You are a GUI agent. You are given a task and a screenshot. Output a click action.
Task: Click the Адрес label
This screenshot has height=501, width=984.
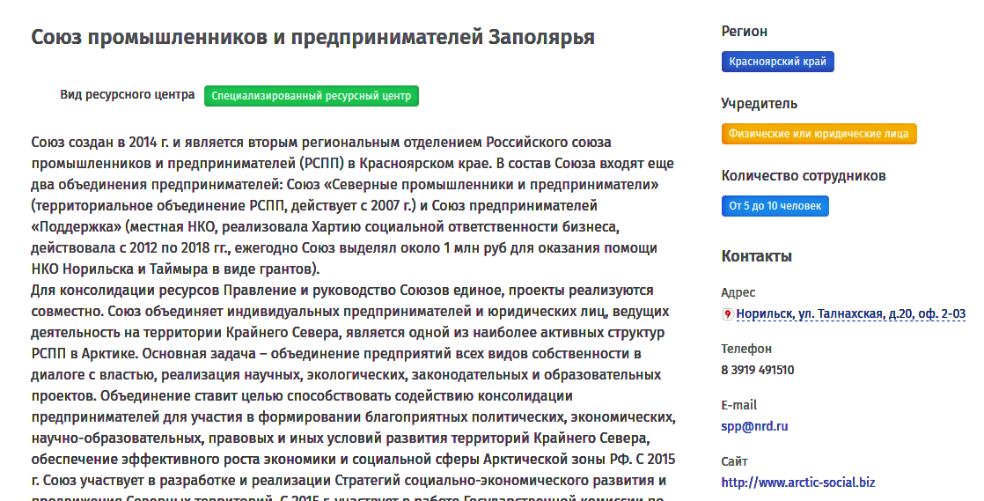tap(738, 292)
